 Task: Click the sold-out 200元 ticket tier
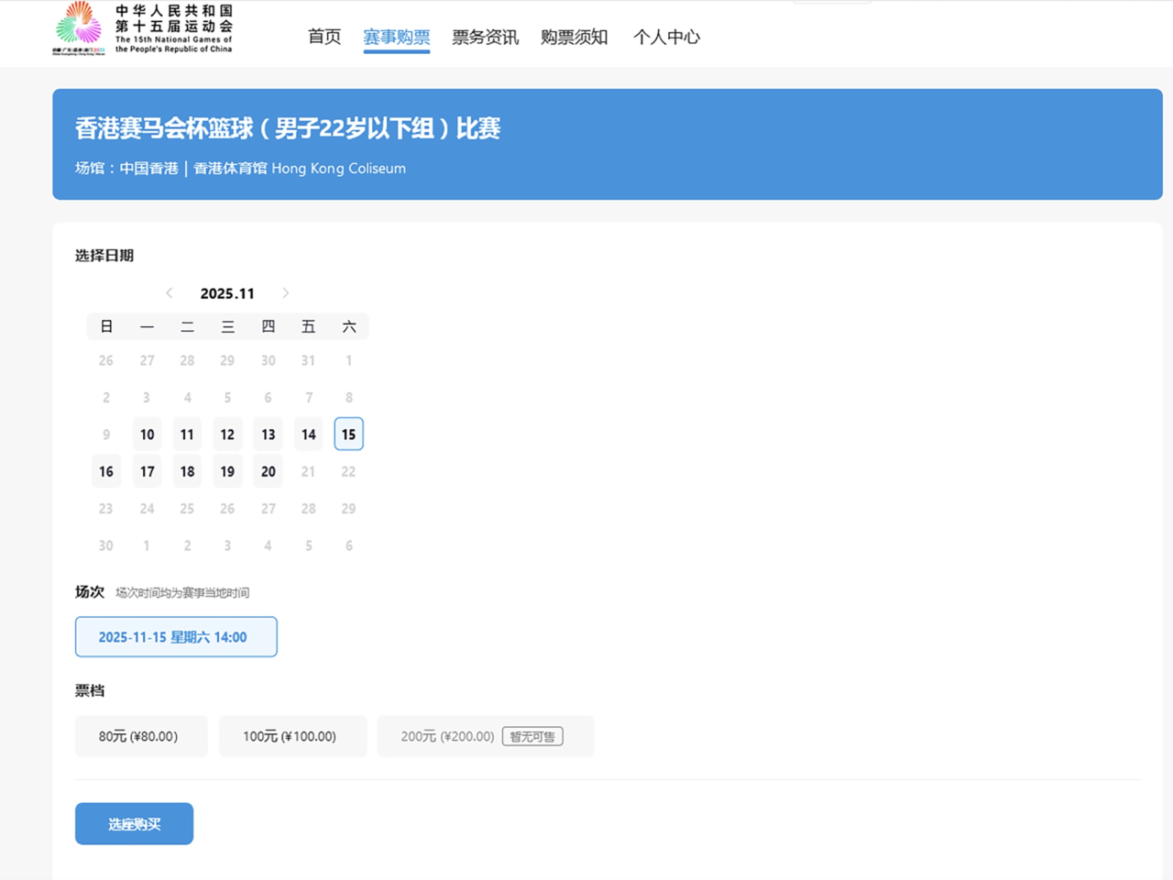pos(486,736)
